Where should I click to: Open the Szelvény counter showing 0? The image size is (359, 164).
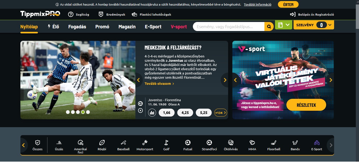point(321,25)
